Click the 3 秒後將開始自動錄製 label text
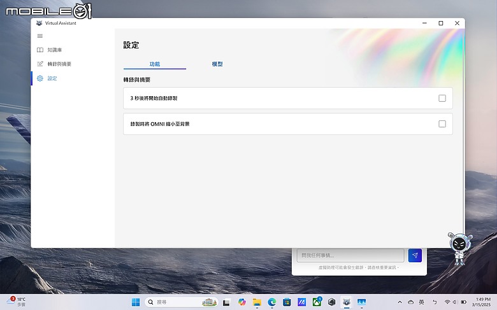Image resolution: width=497 pixels, height=310 pixels. click(x=154, y=98)
